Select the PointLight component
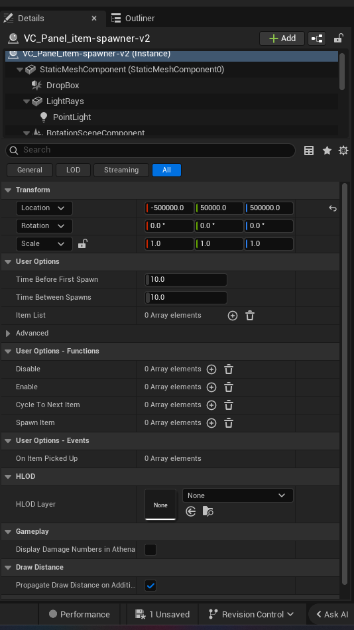This screenshot has height=630, width=354. (72, 117)
